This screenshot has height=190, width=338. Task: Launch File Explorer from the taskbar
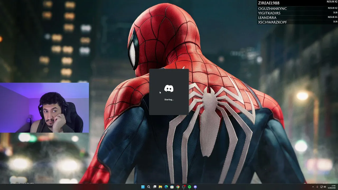(x=160, y=187)
